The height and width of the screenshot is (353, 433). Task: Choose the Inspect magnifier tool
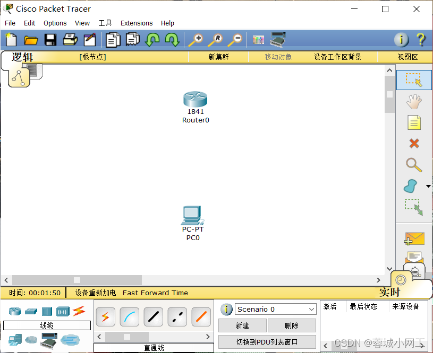point(414,165)
